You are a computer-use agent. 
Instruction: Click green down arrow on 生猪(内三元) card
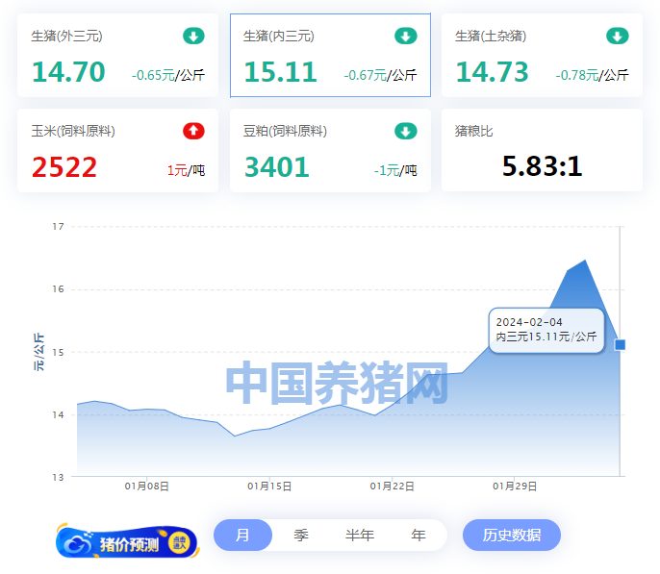point(405,37)
